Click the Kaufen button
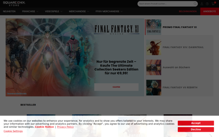This screenshot has height=137, width=219. [116, 87]
